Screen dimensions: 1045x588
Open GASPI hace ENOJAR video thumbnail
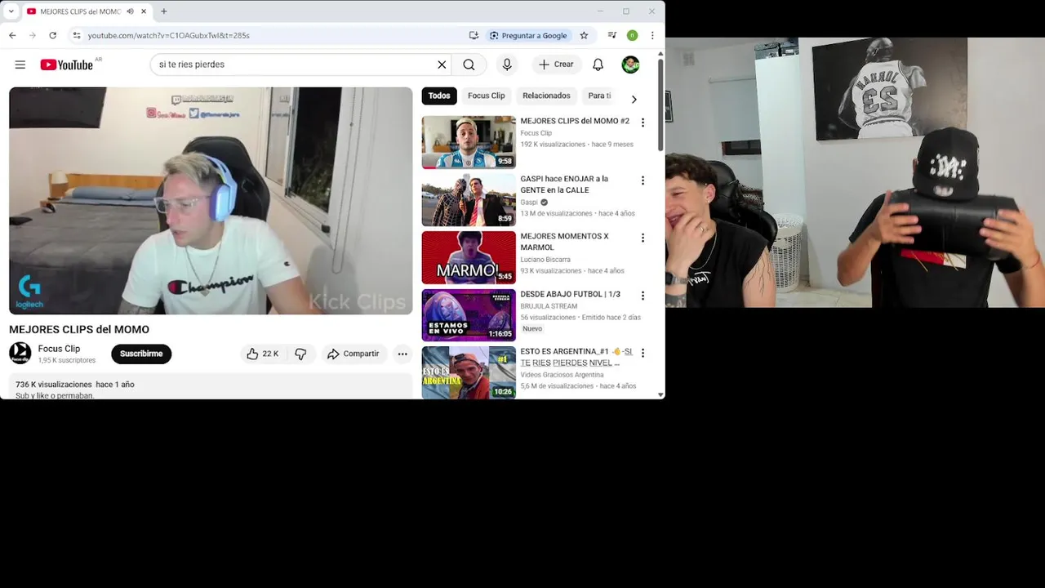pos(469,200)
